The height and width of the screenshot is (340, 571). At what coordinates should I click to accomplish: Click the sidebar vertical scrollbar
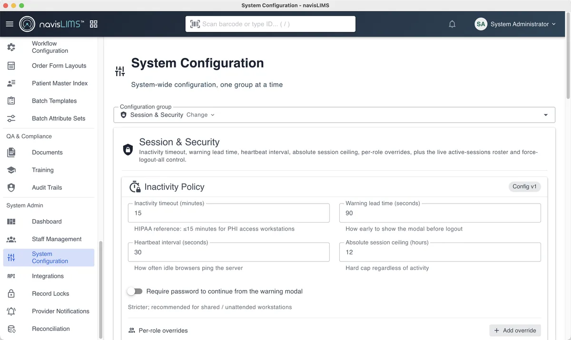click(100, 290)
